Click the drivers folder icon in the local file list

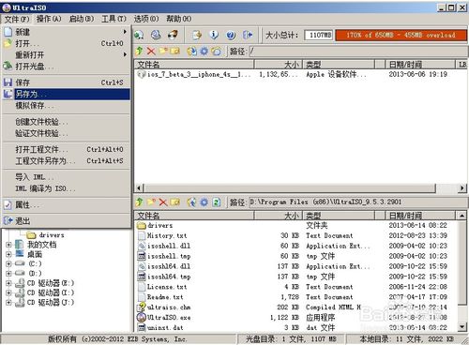[142, 225]
